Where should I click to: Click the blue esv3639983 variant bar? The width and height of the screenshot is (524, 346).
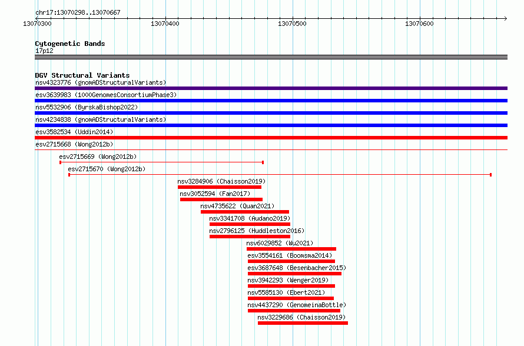coord(271,101)
